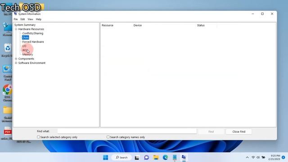Select Software Environment tree item
The width and height of the screenshot is (288, 162).
tap(32, 63)
